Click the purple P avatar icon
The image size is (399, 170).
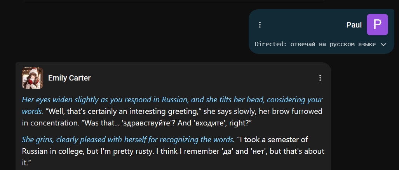tap(377, 25)
